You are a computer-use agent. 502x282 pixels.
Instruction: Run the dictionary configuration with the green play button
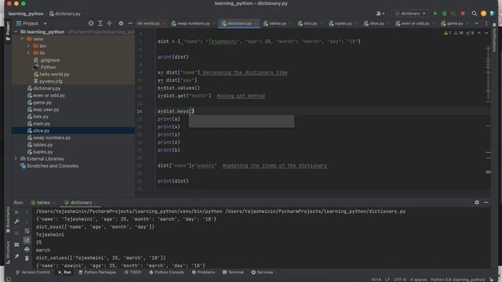pyautogui.click(x=435, y=13)
